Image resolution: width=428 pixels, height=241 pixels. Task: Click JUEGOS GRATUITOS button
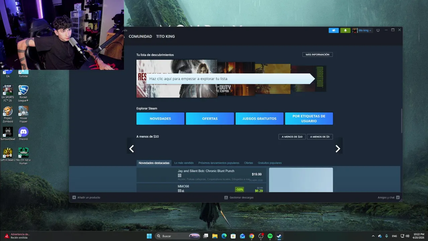[259, 118]
